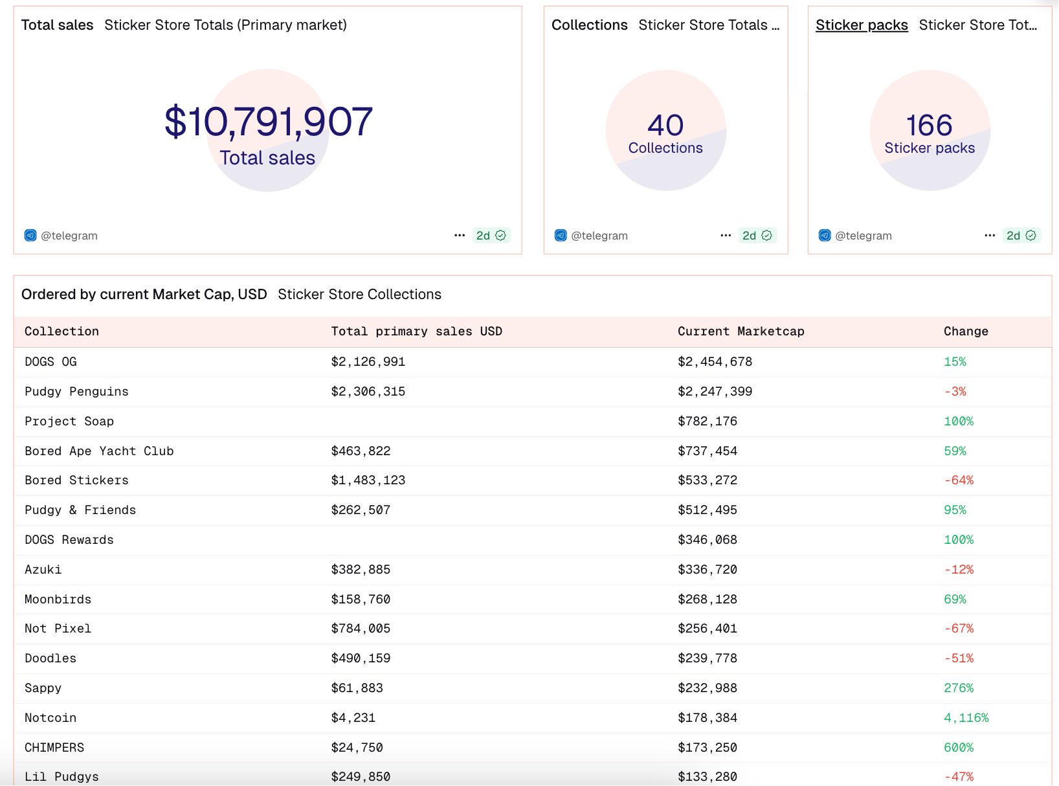Viewport: 1059px width, 786px height.
Task: Click the 2d refresh badge on Collections card
Action: pos(757,236)
